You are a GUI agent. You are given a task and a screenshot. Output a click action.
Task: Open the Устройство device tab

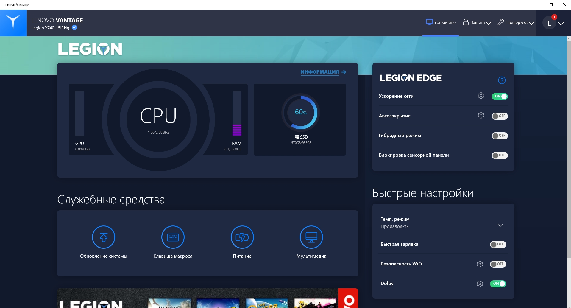[x=441, y=22]
